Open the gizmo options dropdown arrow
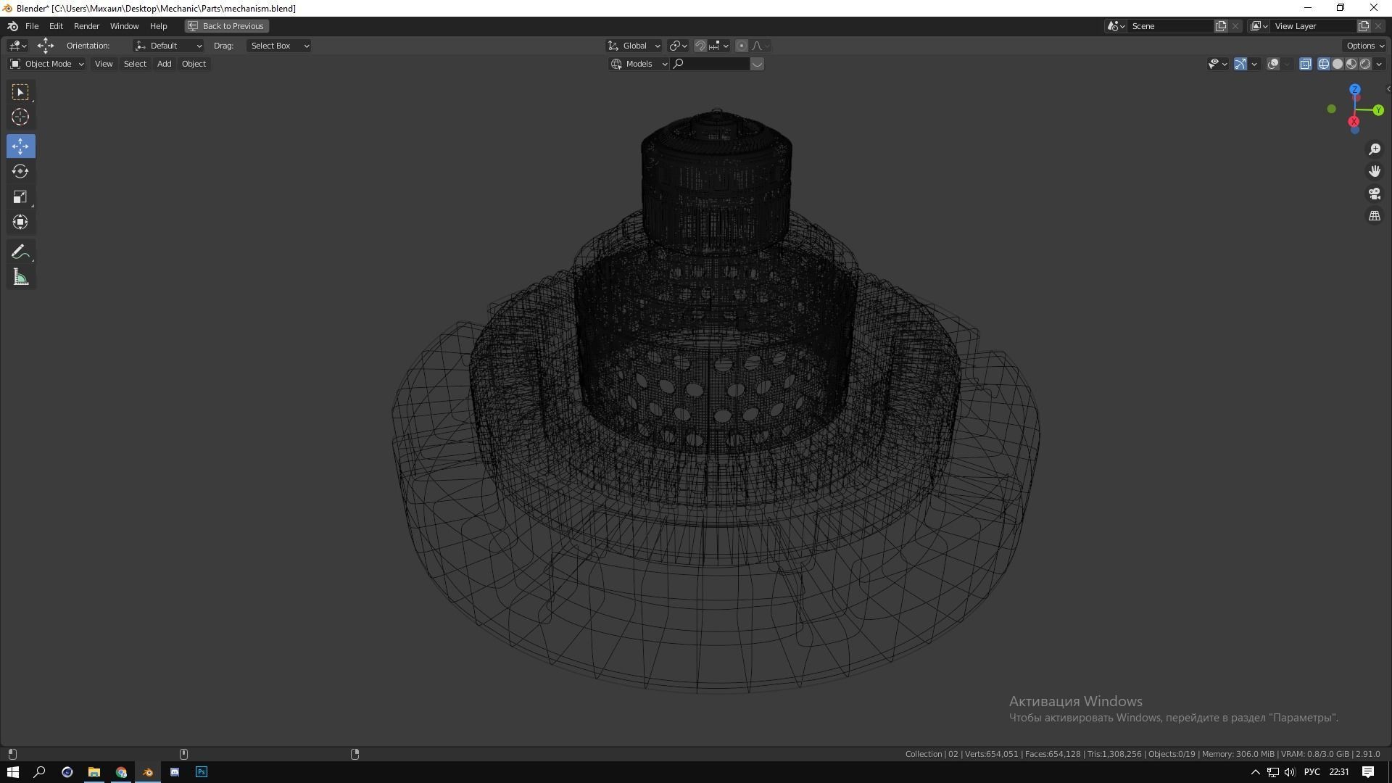Viewport: 1392px width, 783px height. point(1254,64)
